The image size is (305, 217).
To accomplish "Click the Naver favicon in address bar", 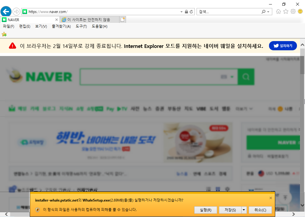I will click(x=25, y=12).
